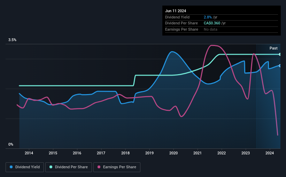Toggle the Earnings Per Share legend series
Image resolution: width=286 pixels, height=177 pixels.
[x=117, y=167]
